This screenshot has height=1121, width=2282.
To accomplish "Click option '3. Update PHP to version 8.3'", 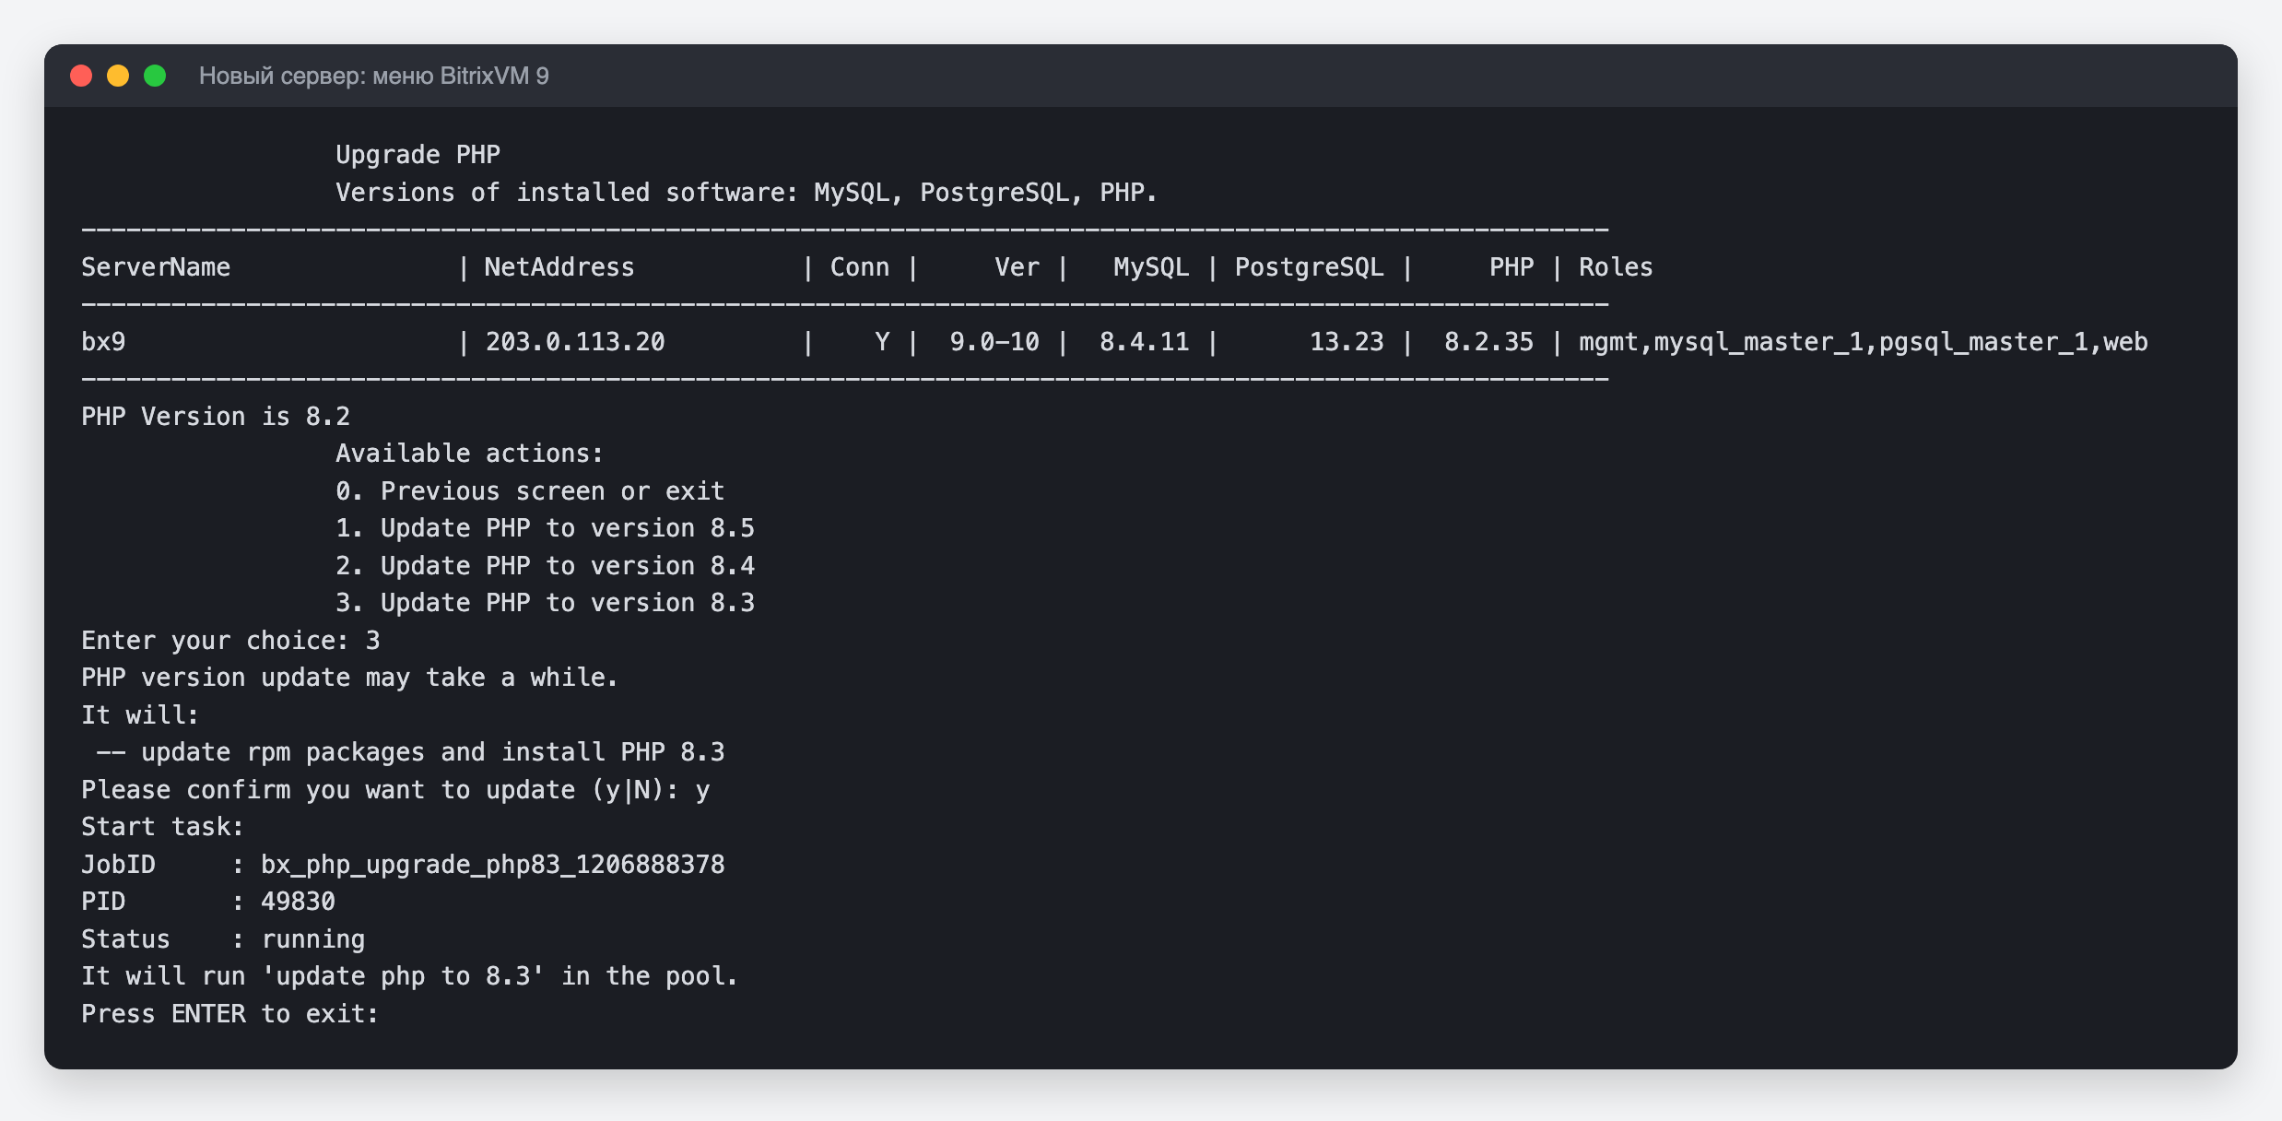I will tap(545, 603).
